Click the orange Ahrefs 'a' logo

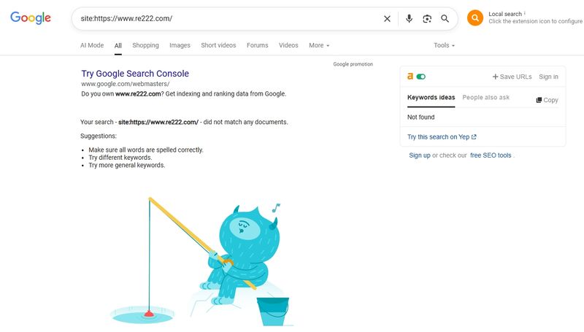[x=410, y=77]
